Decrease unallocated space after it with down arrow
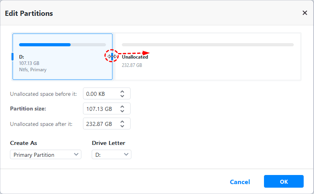This screenshot has height=194, width=314. (x=122, y=126)
